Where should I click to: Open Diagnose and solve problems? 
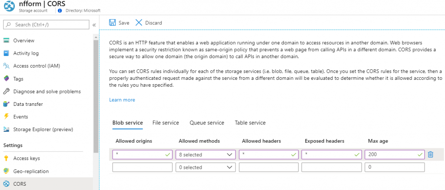tap(46, 92)
